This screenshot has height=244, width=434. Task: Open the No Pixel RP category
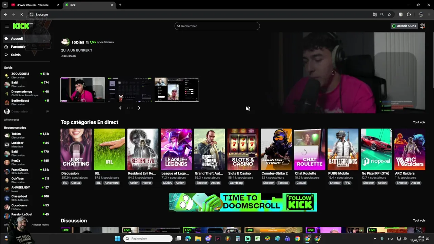376,149
